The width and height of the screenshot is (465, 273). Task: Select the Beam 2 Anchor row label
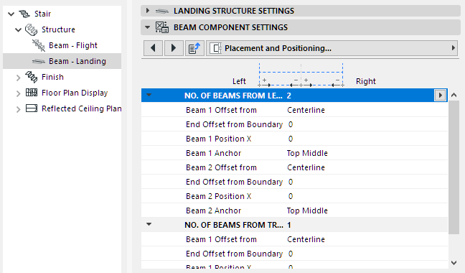click(x=213, y=210)
